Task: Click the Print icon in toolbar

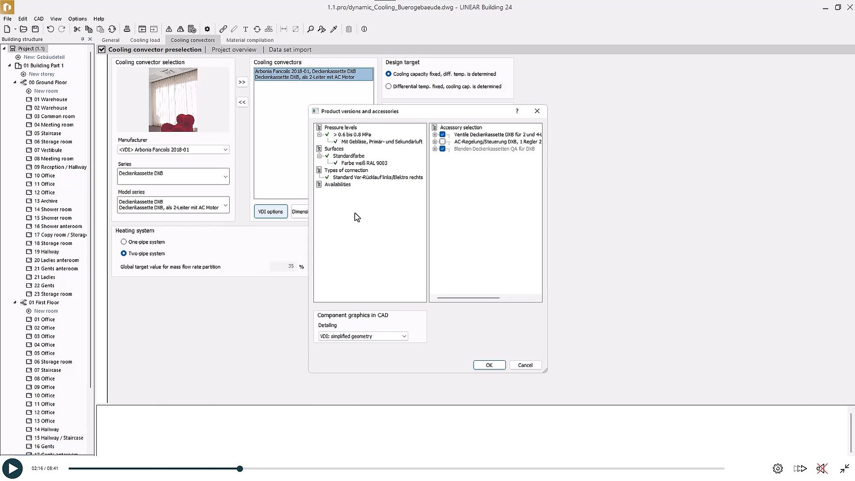Action: coord(127,29)
